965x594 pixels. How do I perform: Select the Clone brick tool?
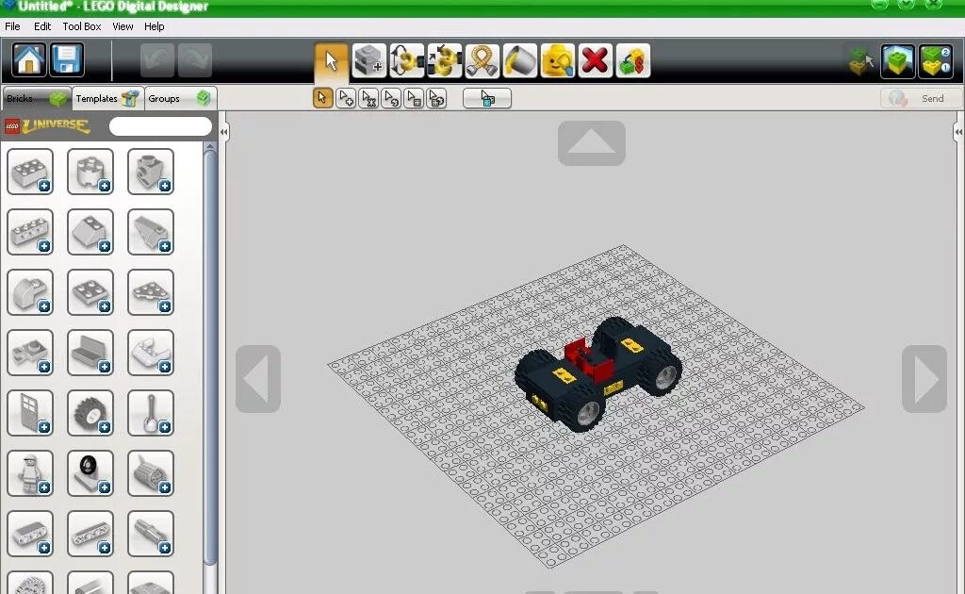(369, 61)
